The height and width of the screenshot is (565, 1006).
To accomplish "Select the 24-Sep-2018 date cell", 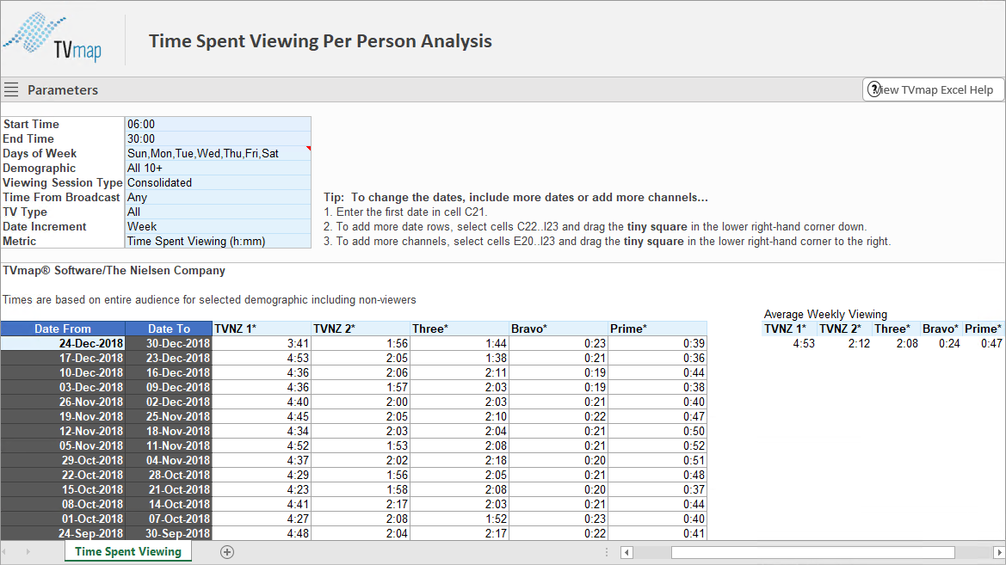I will click(x=63, y=533).
